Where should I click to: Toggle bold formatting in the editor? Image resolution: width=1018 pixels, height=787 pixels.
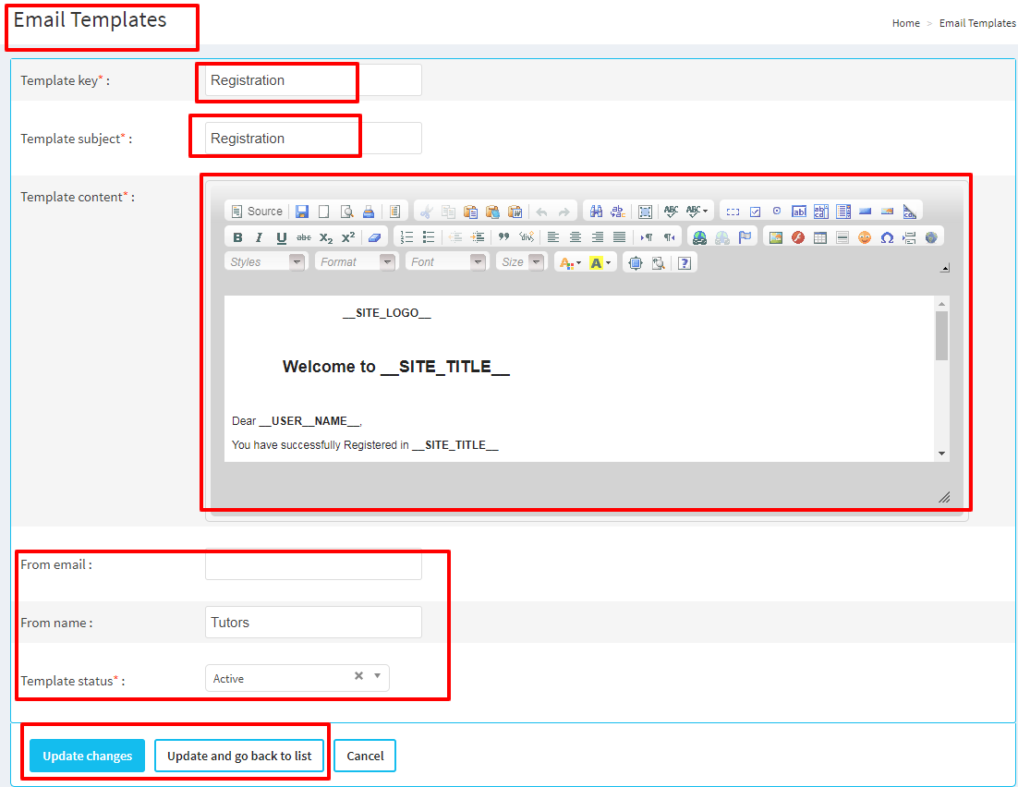click(237, 237)
